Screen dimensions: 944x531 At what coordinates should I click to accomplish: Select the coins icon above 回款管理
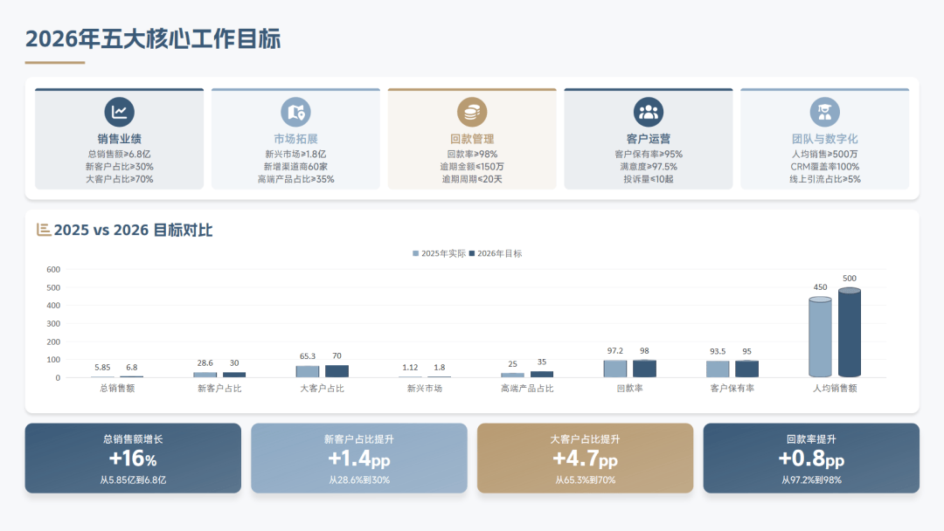point(472,112)
